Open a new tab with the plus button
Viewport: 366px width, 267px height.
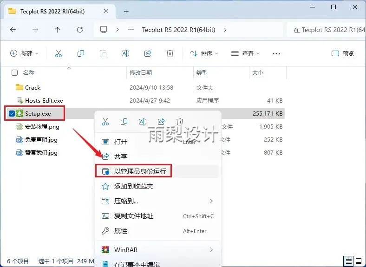point(126,11)
